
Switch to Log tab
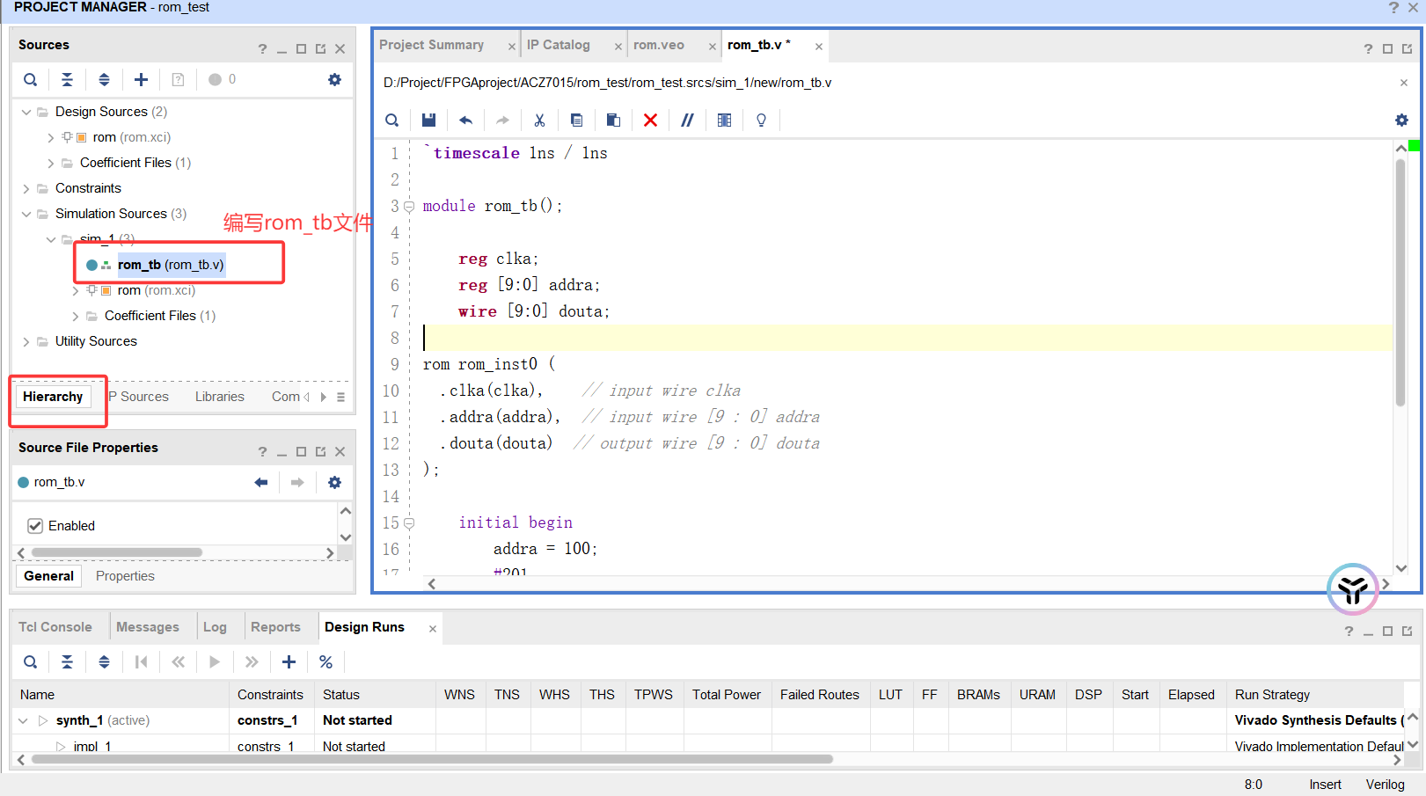coord(215,627)
